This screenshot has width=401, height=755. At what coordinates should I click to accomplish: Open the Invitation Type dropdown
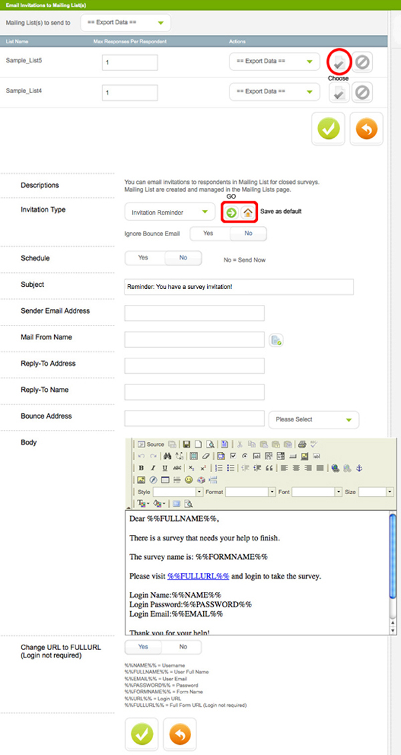[168, 213]
